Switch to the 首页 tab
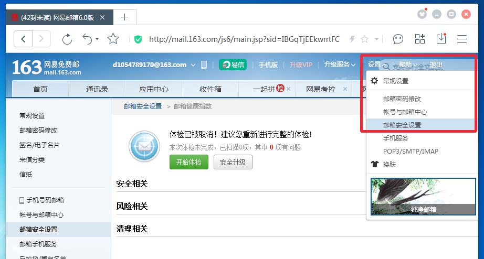 coord(40,89)
